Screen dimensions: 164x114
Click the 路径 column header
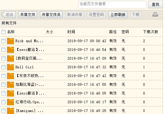click(113, 32)
